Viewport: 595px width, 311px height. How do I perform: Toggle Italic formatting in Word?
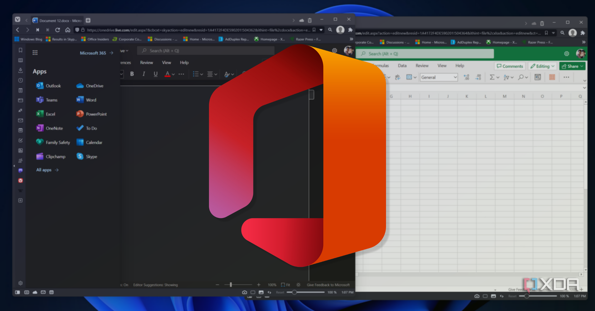point(144,74)
